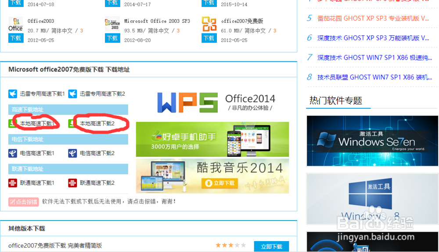Screen dimensions: 439x252
Task: Click the 下载 button under Microsoft Office 2003 SP3
Action: 112,38
